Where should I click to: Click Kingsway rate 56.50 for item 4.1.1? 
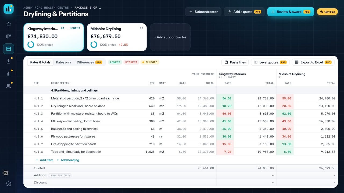225,98
